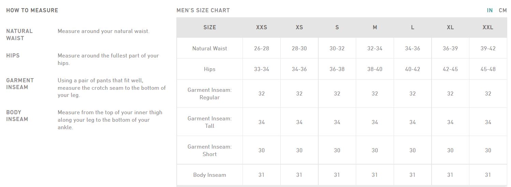Click the GARMENT INSEAM measuring instruction label
The height and width of the screenshot is (187, 511).
click(20, 84)
